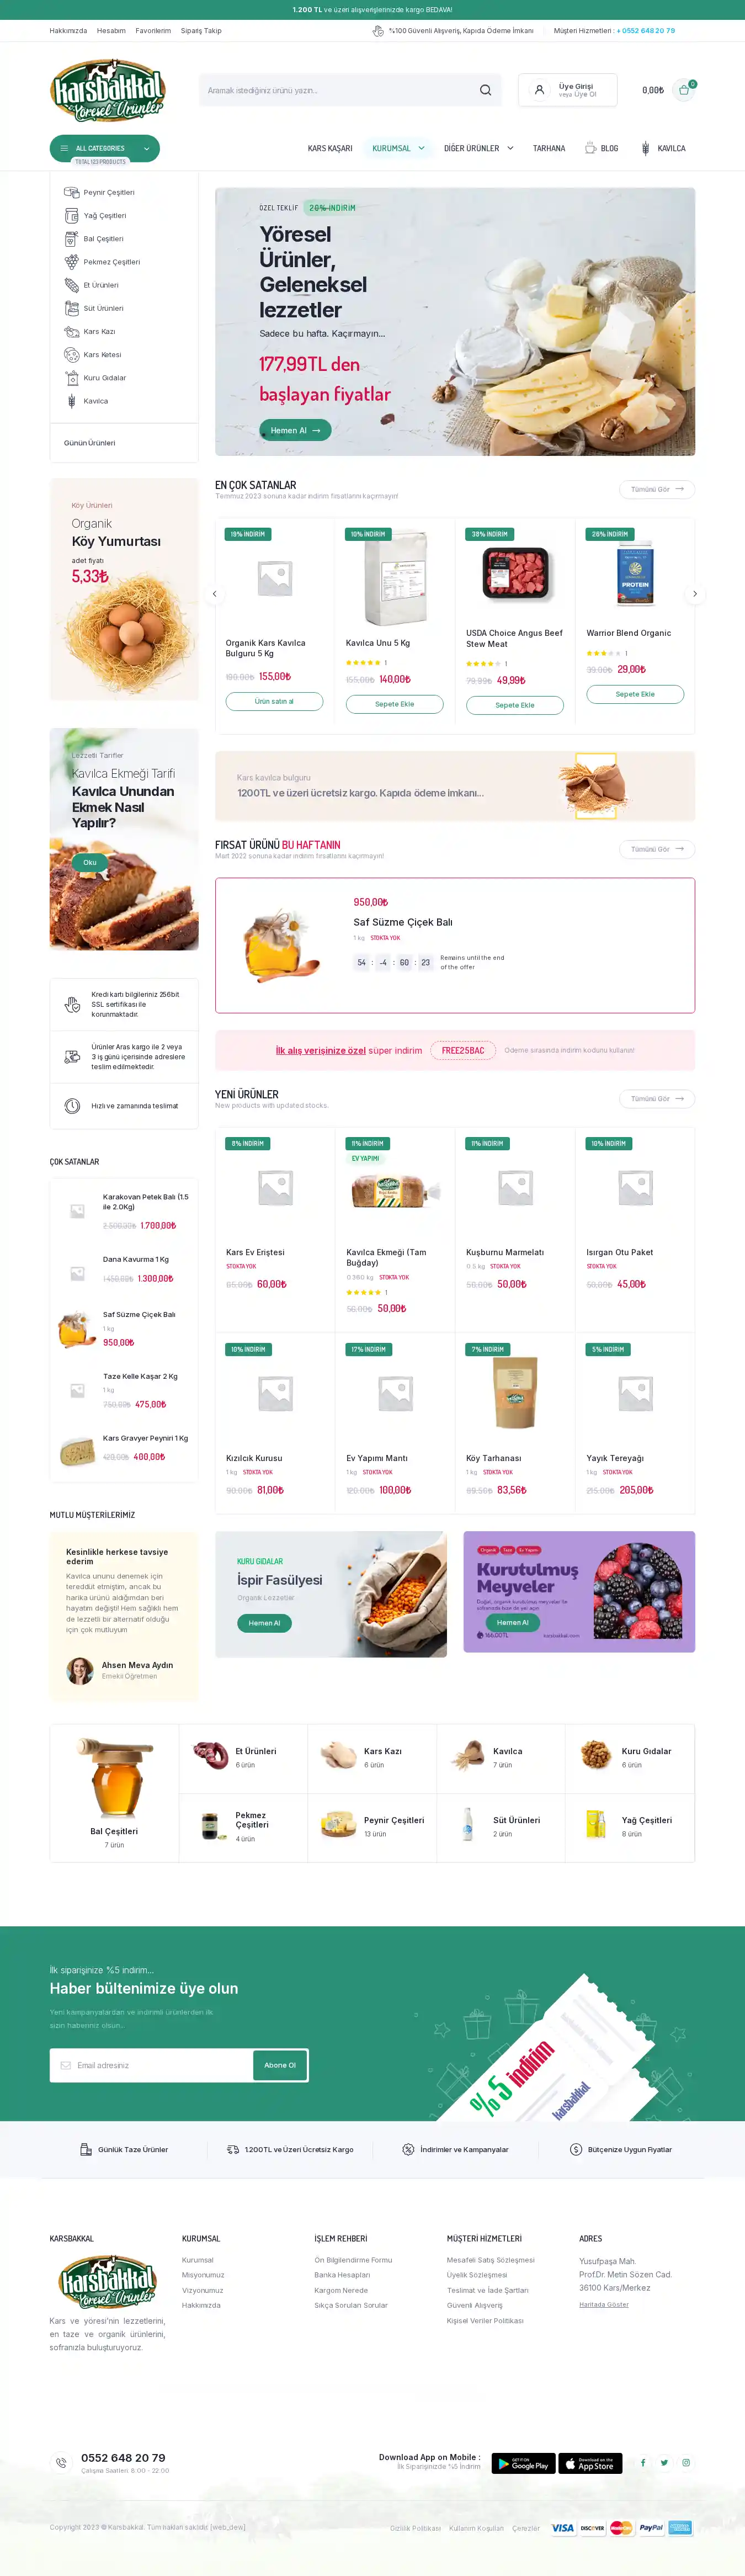
Task: Show next products with the carousel arrow
Action: 695,594
